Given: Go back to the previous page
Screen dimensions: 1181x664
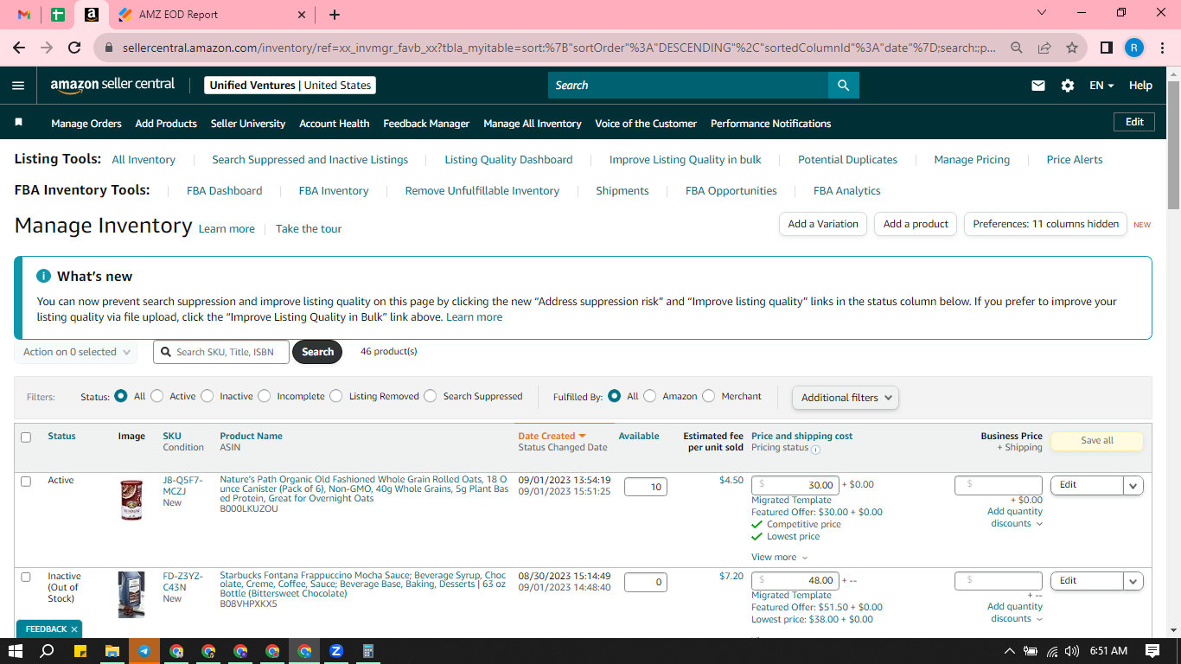Looking at the screenshot, I should [x=19, y=48].
